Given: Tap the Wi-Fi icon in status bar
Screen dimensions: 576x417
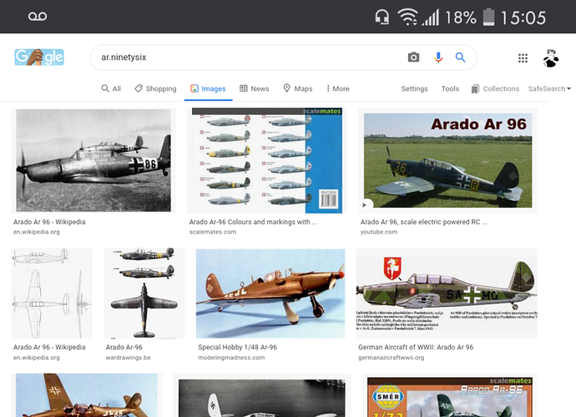Looking at the screenshot, I should [x=407, y=18].
